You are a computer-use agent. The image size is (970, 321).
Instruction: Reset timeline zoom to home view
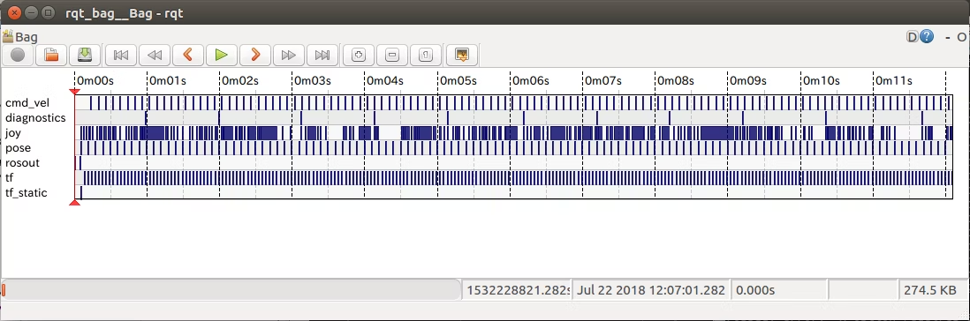pyautogui.click(x=425, y=55)
